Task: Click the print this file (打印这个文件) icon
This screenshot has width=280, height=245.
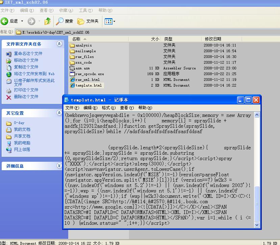Action: pos(9,90)
